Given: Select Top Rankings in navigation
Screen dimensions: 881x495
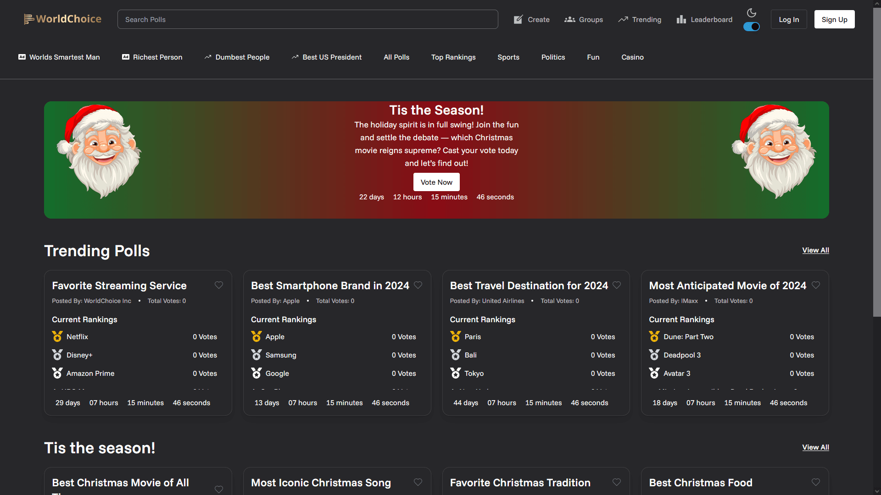Looking at the screenshot, I should [453, 57].
